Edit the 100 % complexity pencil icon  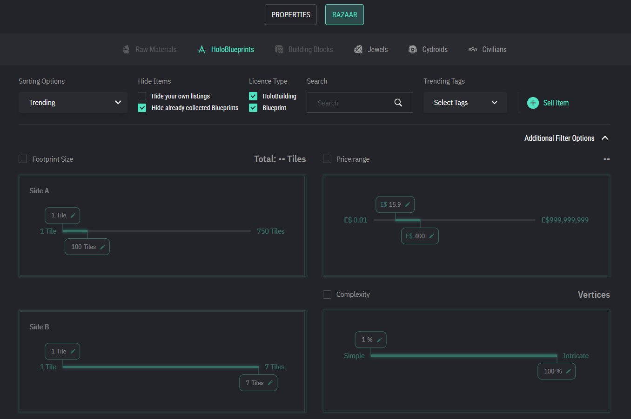click(x=569, y=371)
